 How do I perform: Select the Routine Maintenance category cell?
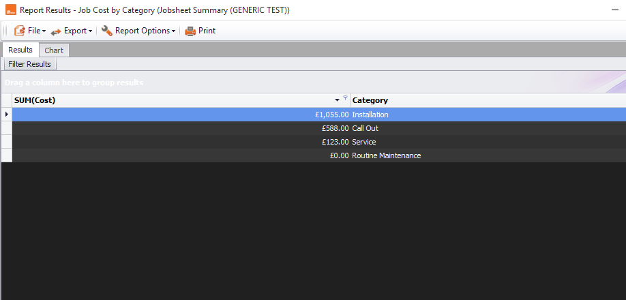tap(488, 155)
